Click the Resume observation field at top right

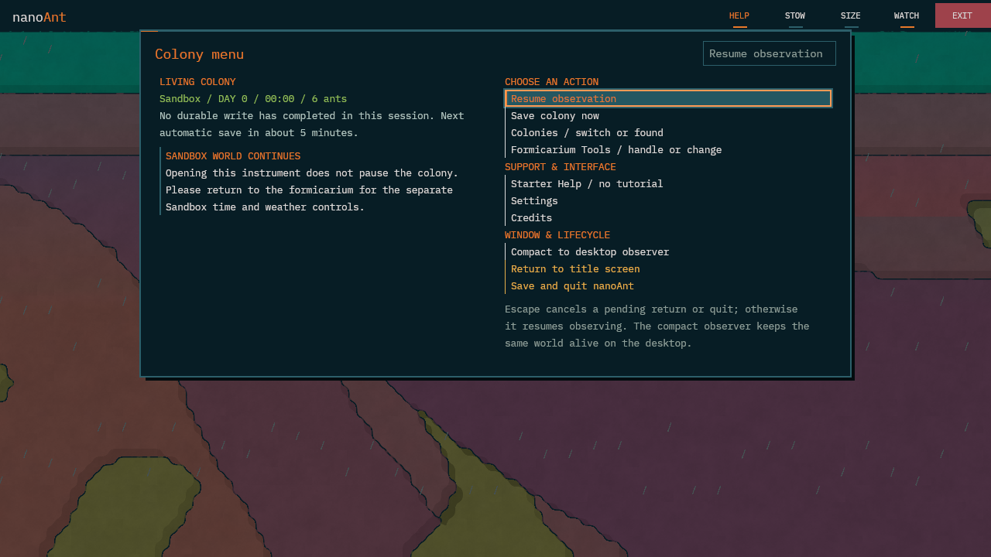click(x=770, y=53)
